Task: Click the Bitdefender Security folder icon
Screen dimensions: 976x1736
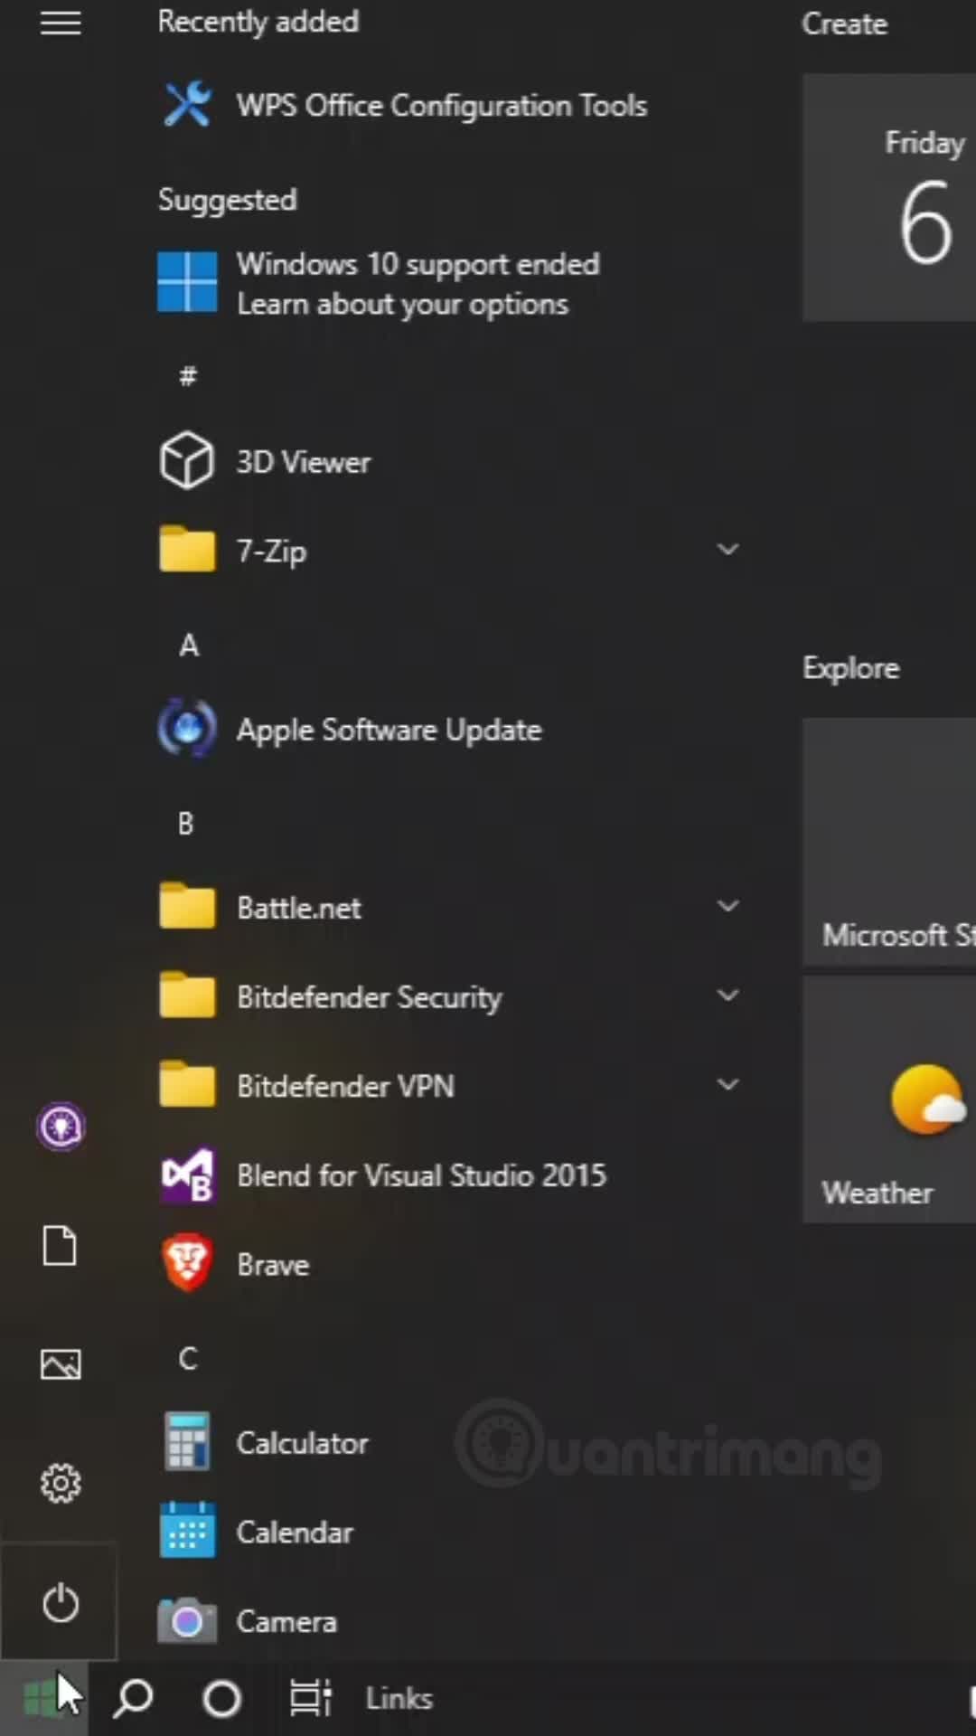Action: coord(187,995)
